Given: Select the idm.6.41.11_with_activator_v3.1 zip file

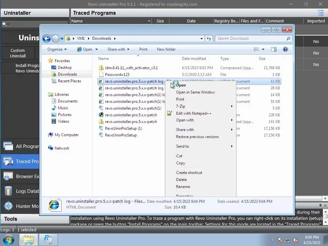Looking at the screenshot, I should click(131, 68).
